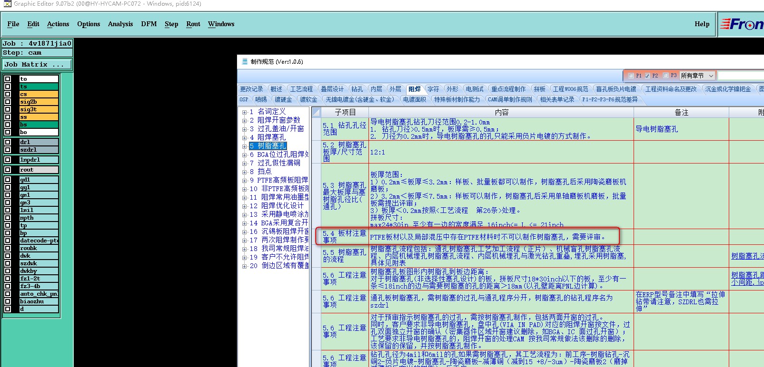This screenshot has height=367, width=764.
Task: Open the Step menu
Action: pyautogui.click(x=171, y=24)
